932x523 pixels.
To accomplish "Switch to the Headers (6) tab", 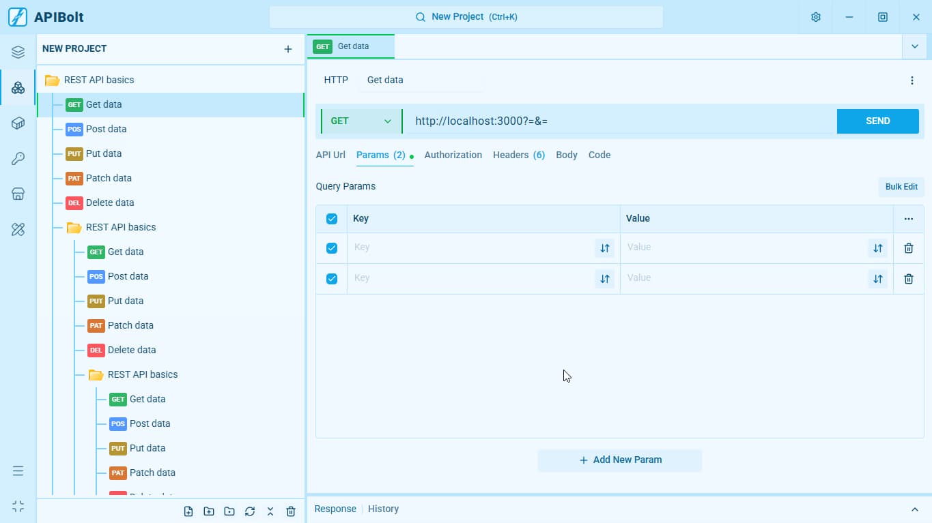I will 519,155.
